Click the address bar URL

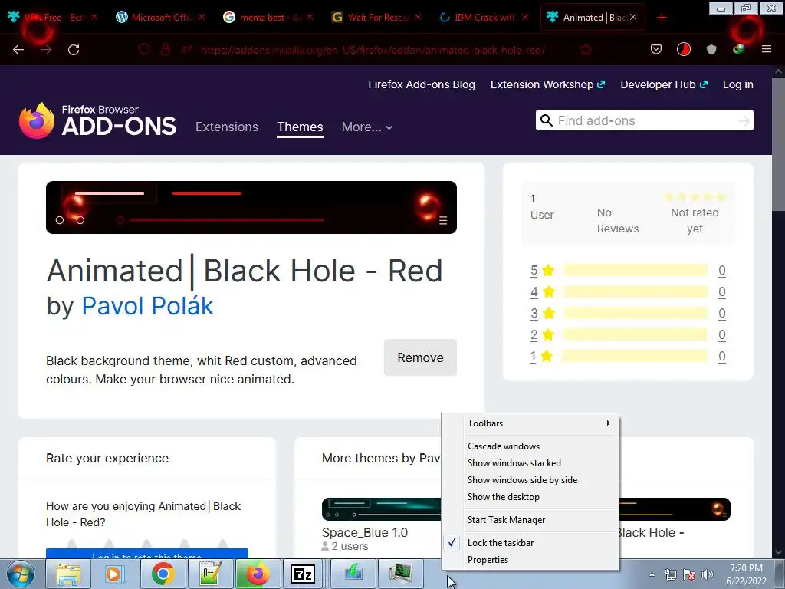[x=373, y=50]
